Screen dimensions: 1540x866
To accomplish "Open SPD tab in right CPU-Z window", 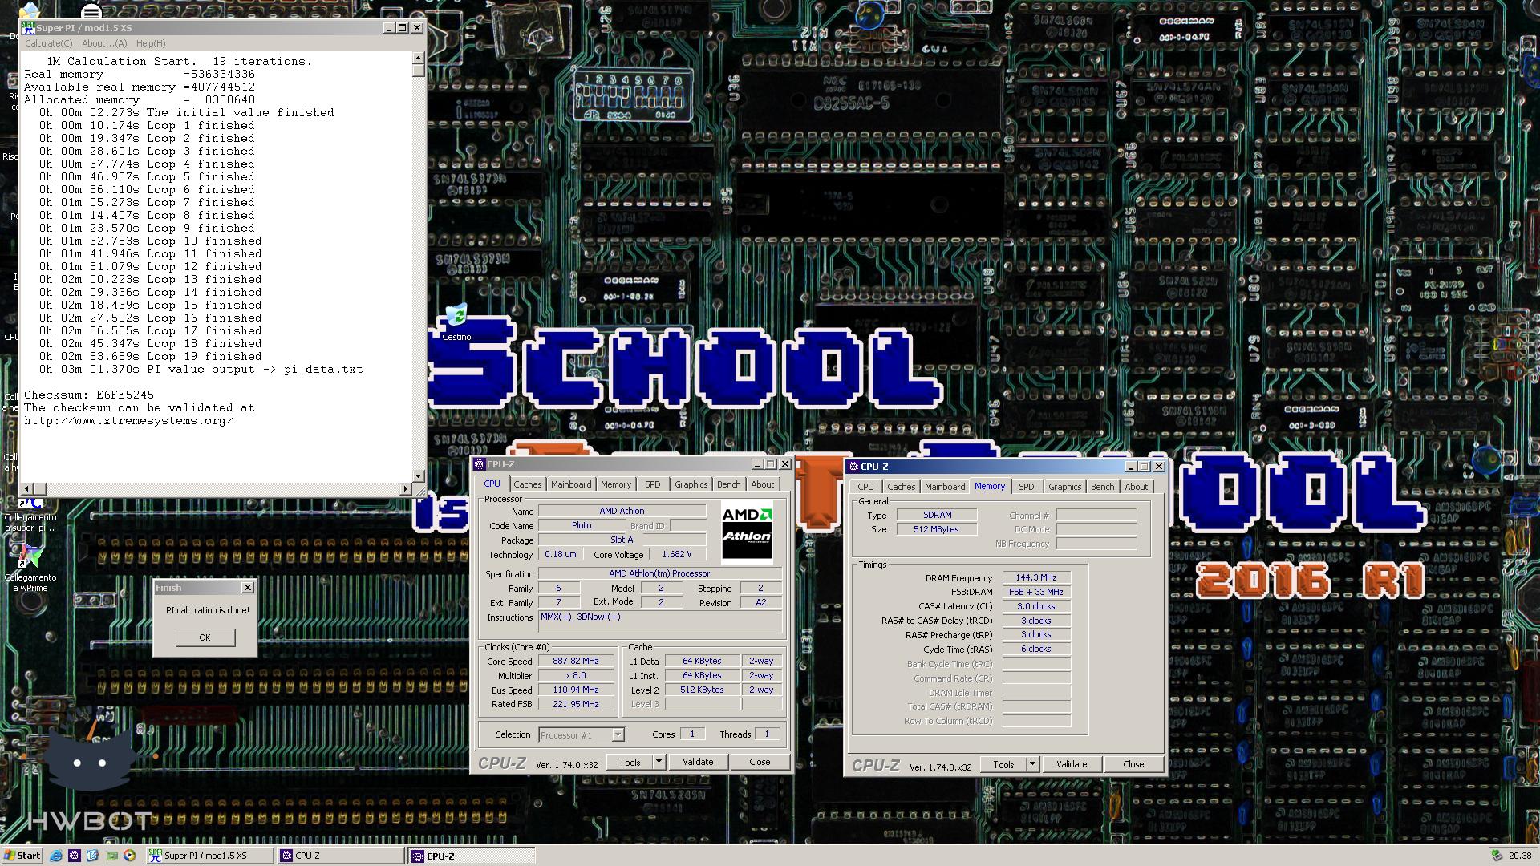I will click(x=1027, y=487).
